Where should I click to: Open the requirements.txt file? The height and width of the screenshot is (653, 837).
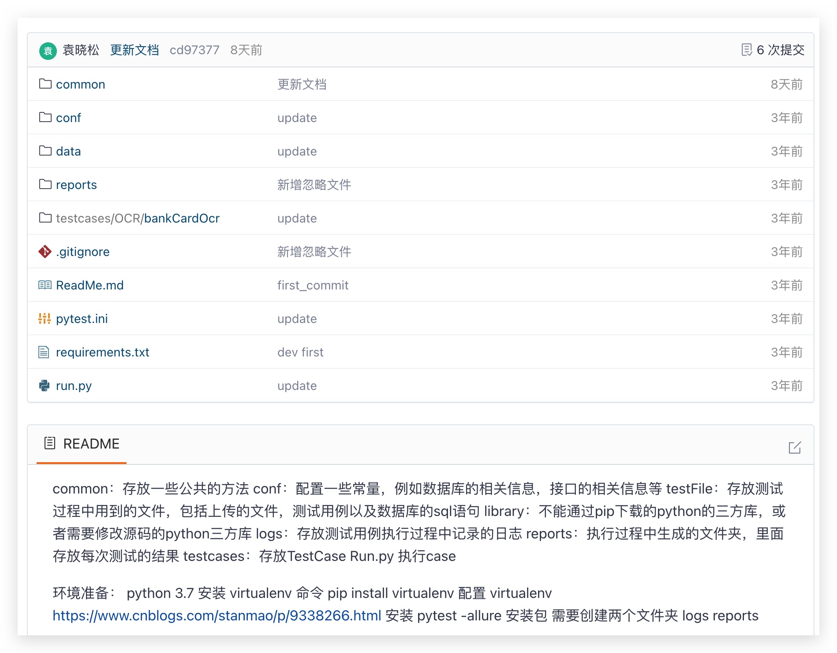coord(102,352)
